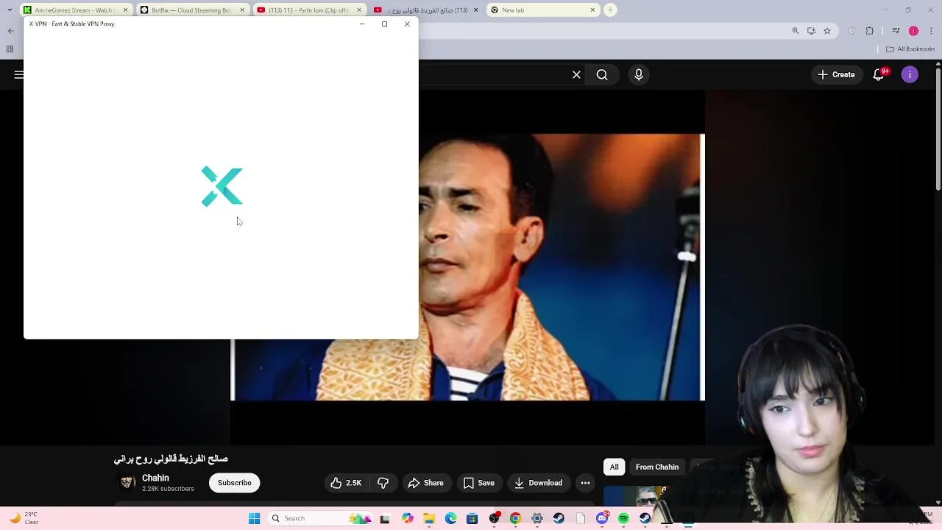Open Microsoft Store from the taskbar
Viewport: 942px width, 530px height.
point(472,518)
